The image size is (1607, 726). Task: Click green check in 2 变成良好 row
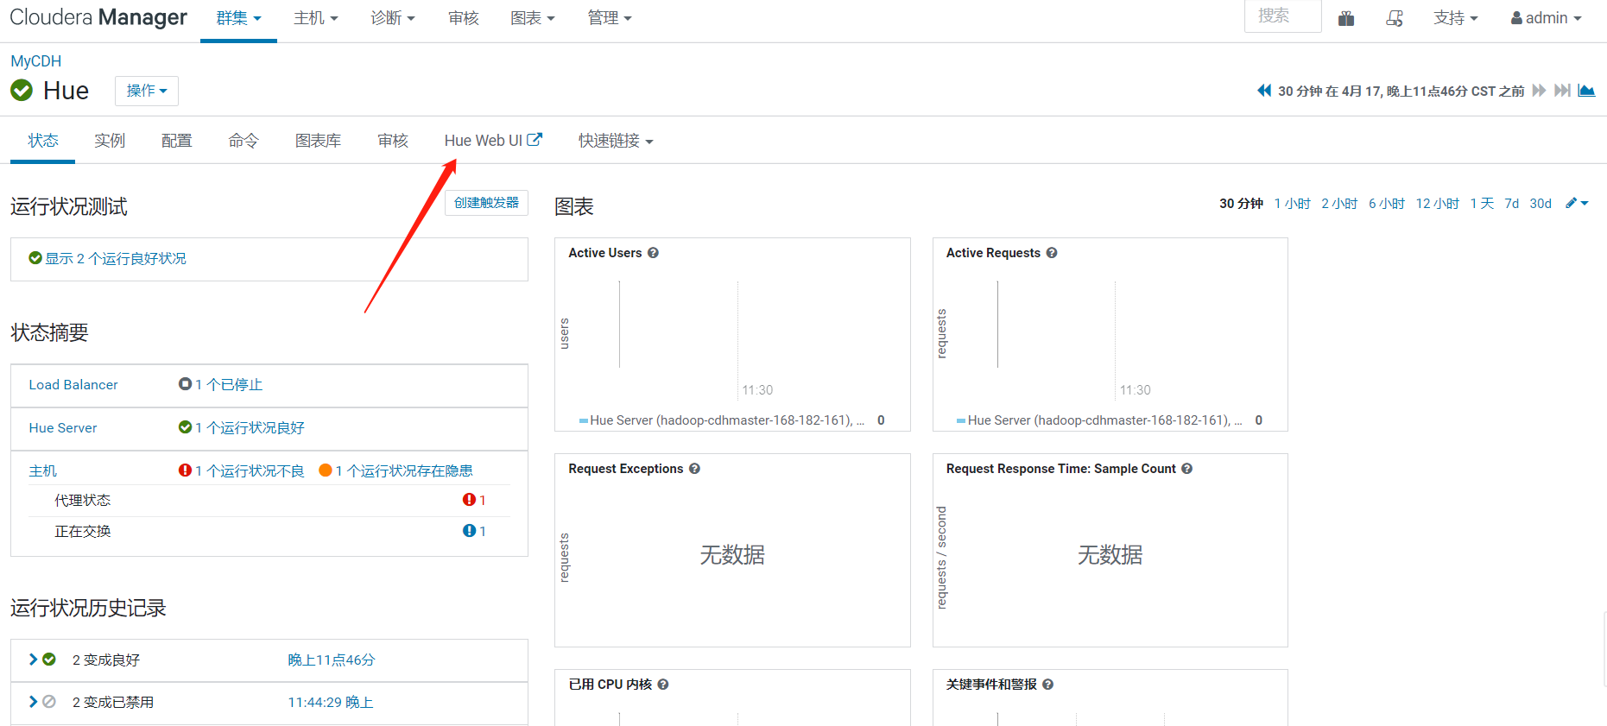click(49, 660)
